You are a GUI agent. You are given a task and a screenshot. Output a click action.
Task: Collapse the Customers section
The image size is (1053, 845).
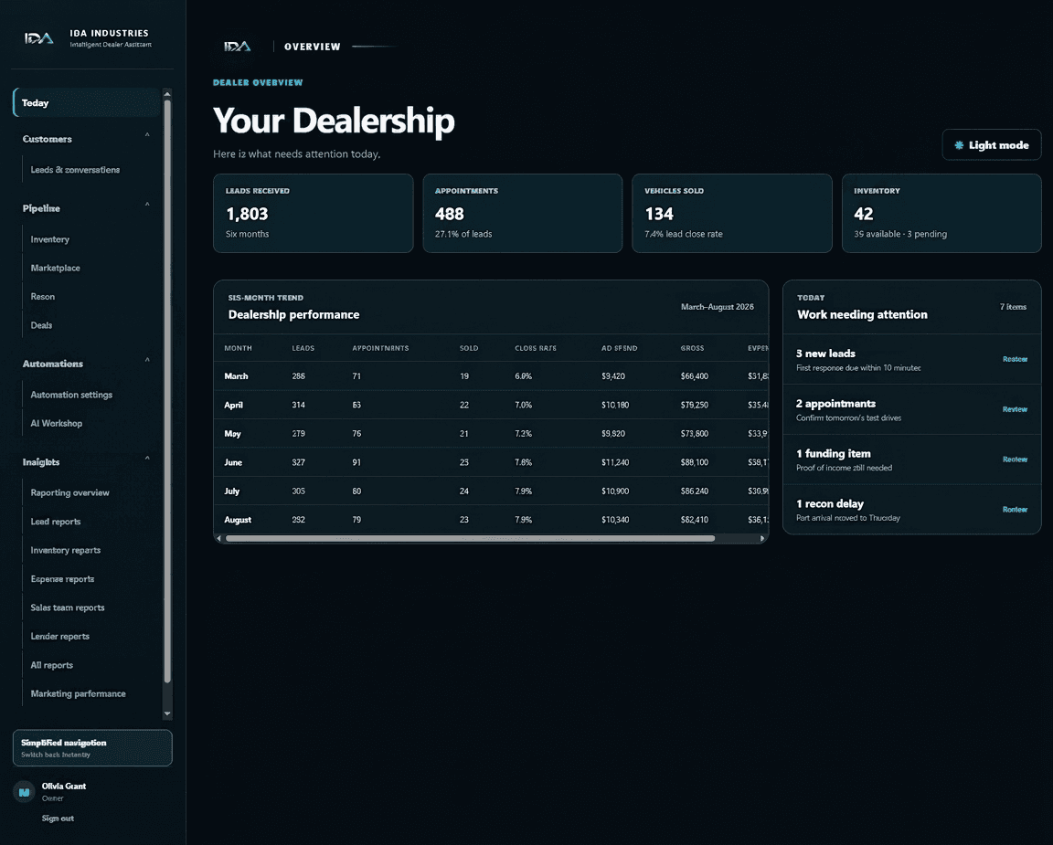(147, 135)
